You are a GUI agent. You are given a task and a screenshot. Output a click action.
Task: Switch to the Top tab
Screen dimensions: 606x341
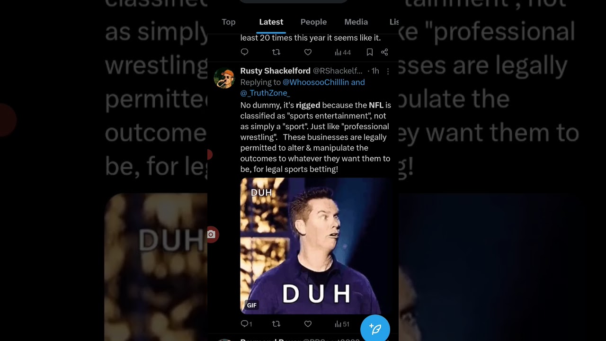[x=229, y=22]
